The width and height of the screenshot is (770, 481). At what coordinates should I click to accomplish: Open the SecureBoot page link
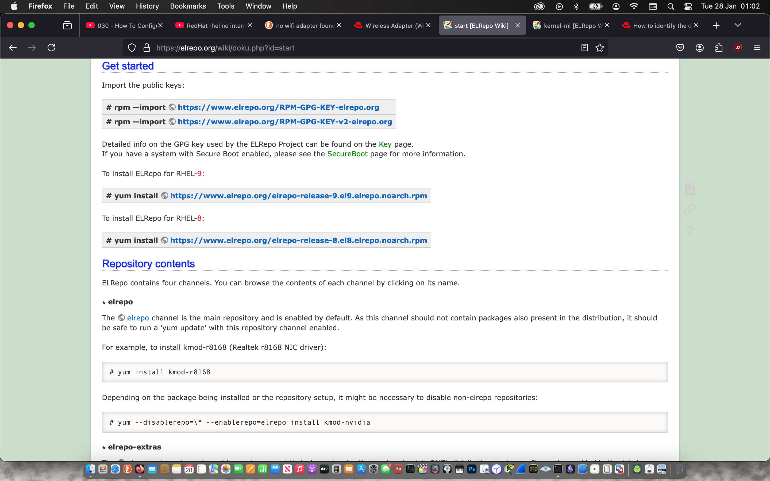[347, 154]
